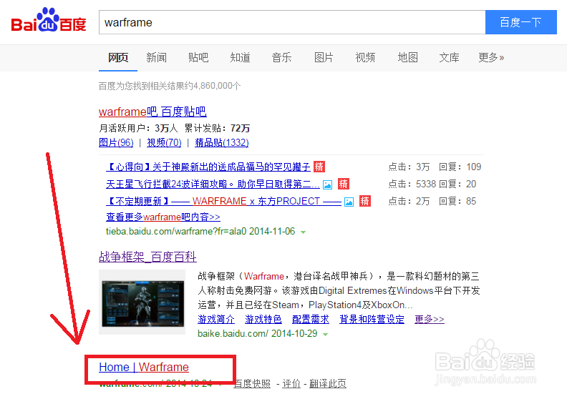Click the image icon beside 东方PROJECT post
567x399 pixels.
point(349,202)
